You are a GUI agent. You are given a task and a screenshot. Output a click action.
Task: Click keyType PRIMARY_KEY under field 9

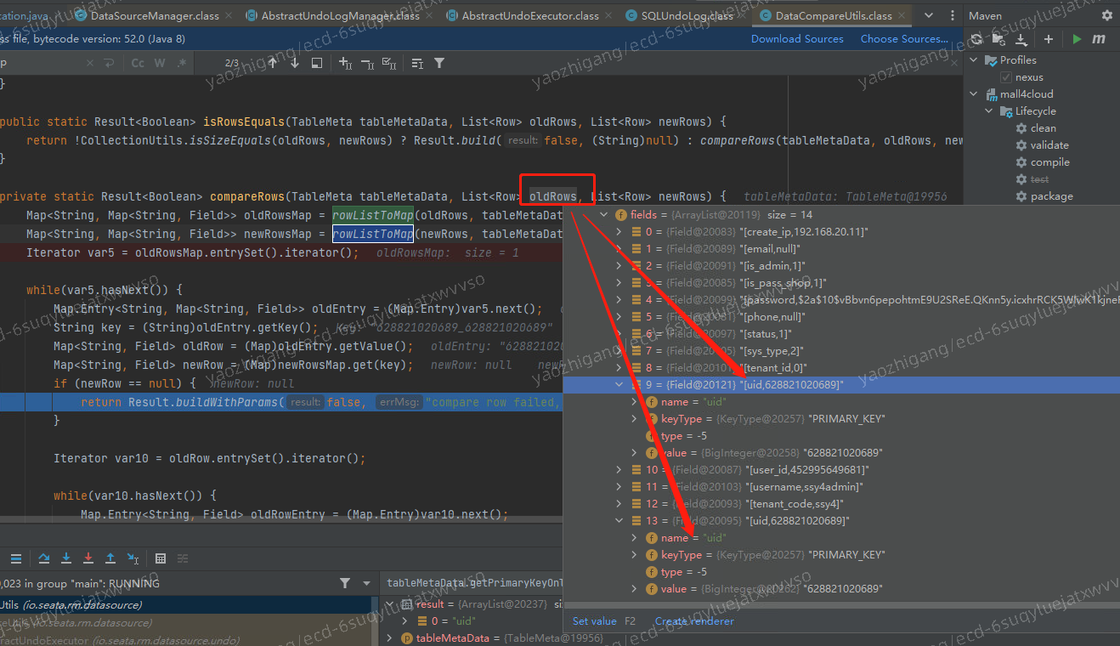click(x=841, y=419)
